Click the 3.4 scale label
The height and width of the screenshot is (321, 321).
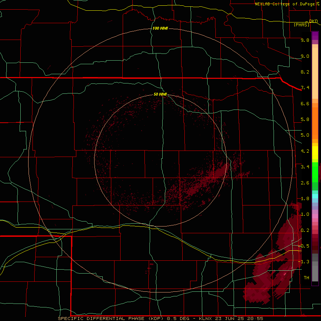[x=305, y=167]
